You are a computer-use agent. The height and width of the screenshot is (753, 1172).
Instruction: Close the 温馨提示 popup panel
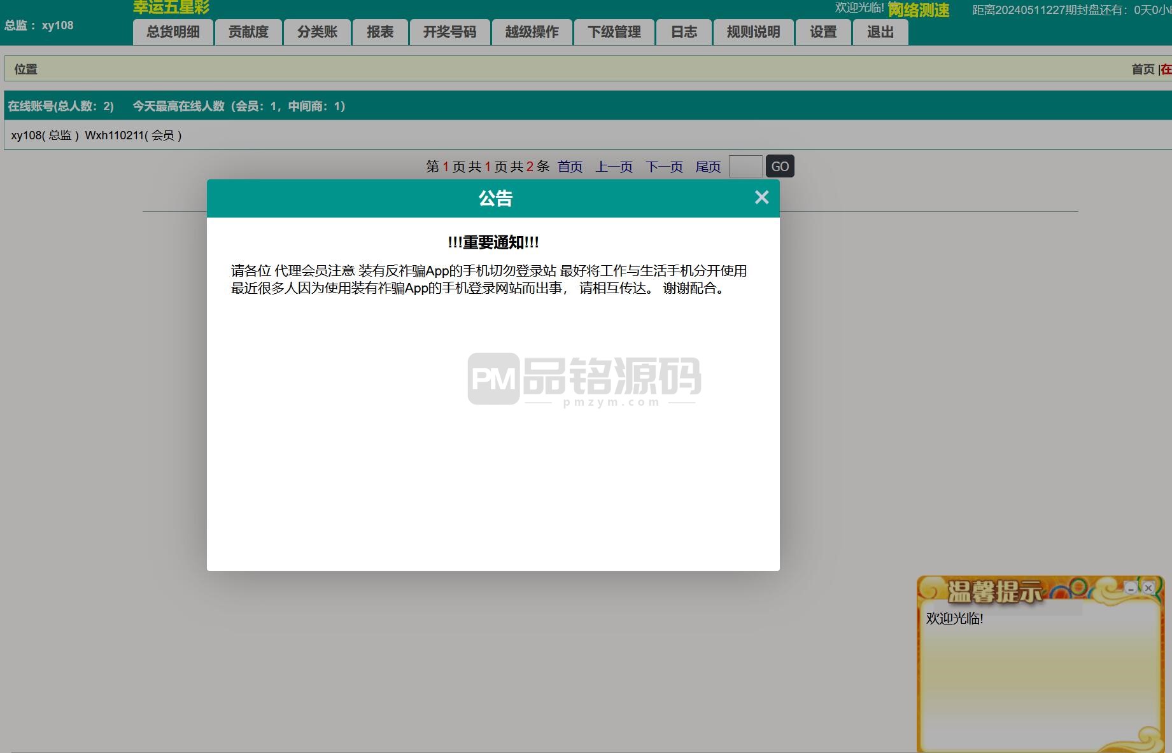click(1148, 588)
